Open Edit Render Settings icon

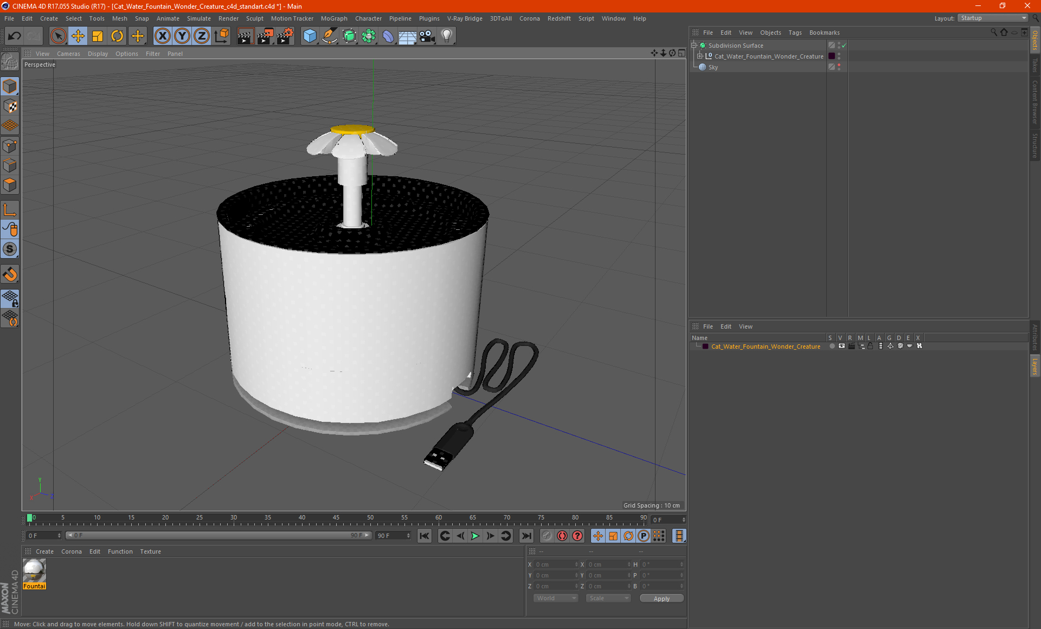[x=285, y=36]
